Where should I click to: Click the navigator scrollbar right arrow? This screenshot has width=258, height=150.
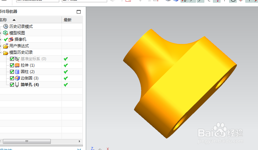(x=80, y=141)
